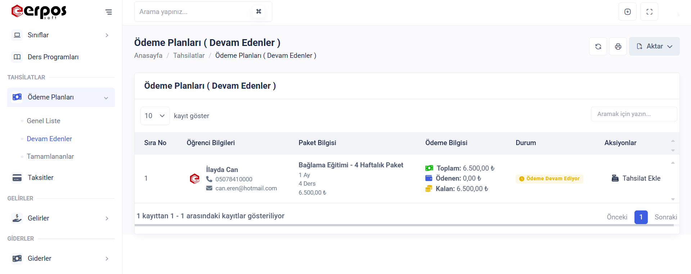Click İlayda Can's student avatar icon
The image size is (691, 274).
tap(194, 178)
